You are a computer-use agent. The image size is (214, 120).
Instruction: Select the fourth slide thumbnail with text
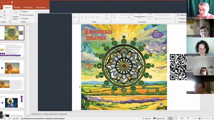coord(12,84)
